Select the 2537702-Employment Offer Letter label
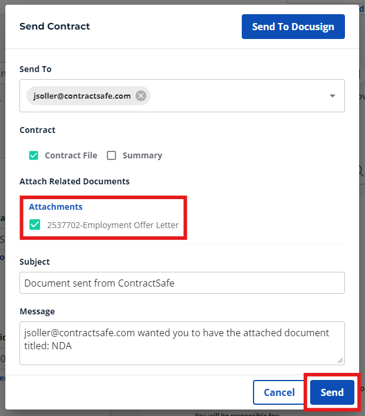Viewport: 365px width, 416px height. [113, 225]
